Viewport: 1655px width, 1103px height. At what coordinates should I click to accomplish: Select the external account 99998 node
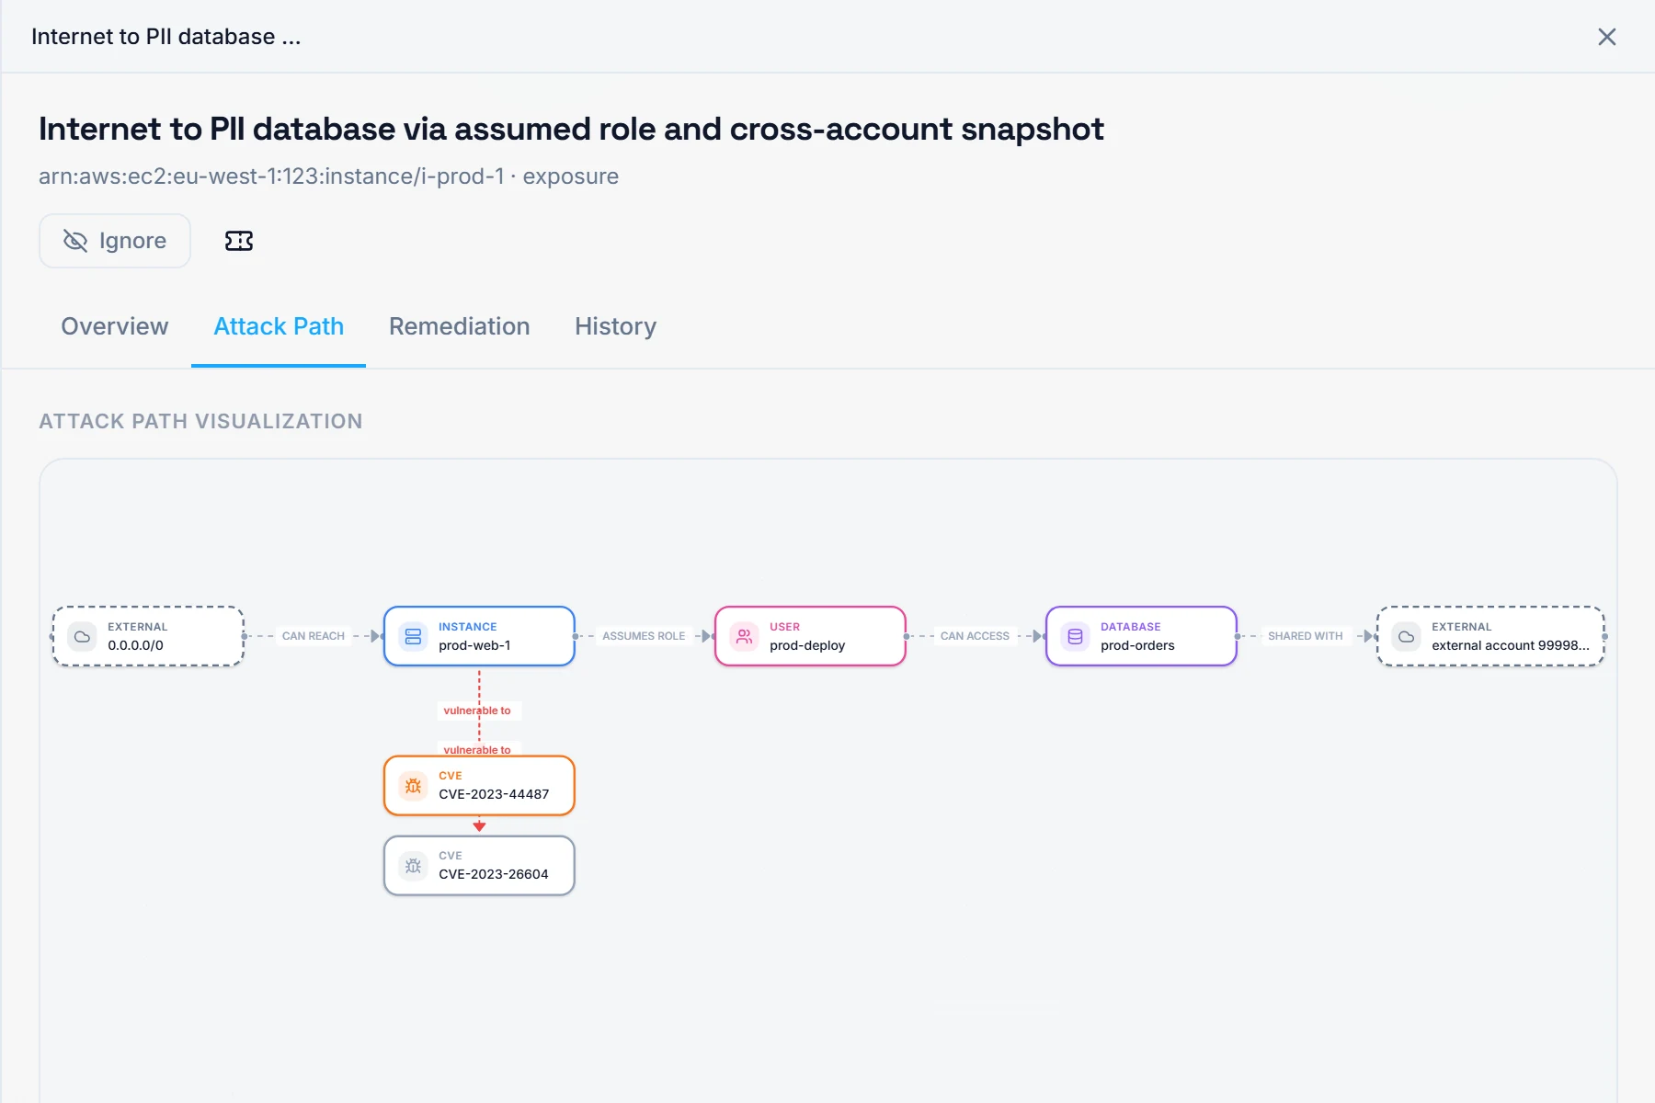(x=1490, y=636)
